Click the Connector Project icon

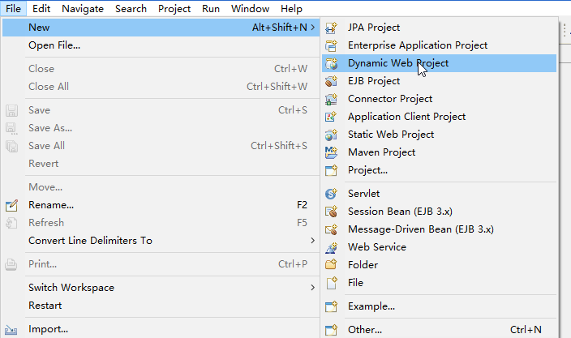click(331, 99)
